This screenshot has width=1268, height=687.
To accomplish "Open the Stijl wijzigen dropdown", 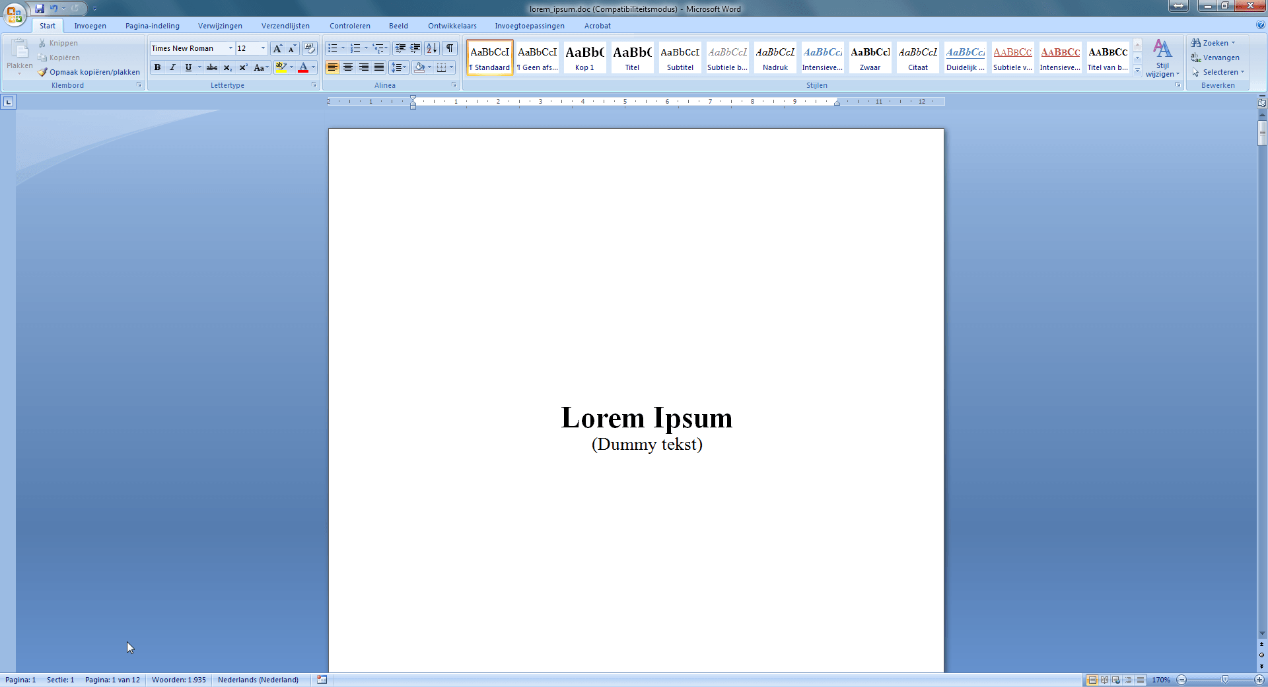I will [1163, 59].
